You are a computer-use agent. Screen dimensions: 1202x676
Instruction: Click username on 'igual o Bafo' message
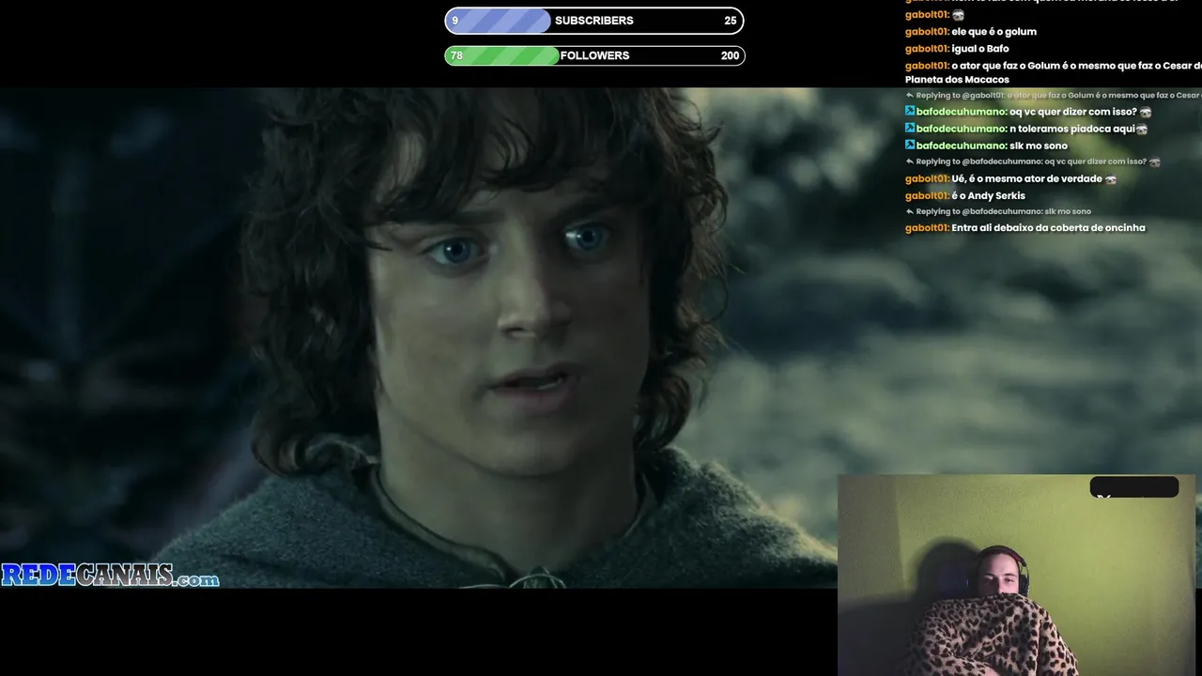[x=927, y=49]
